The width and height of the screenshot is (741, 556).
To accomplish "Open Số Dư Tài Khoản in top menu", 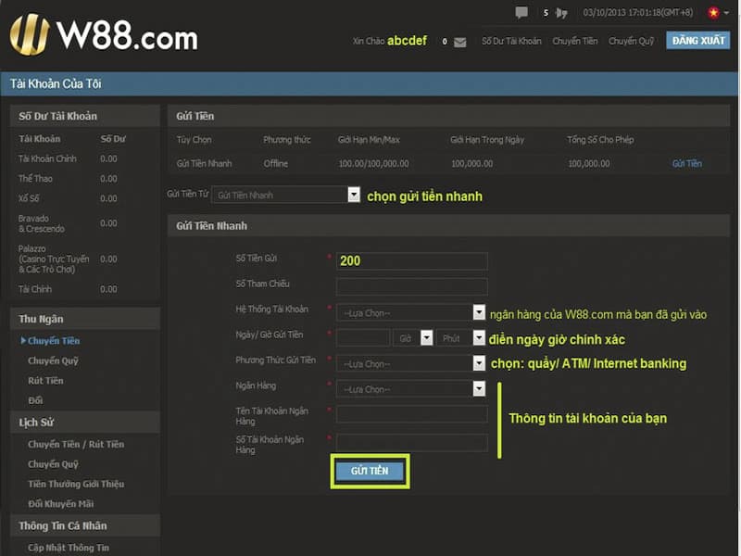I will [x=511, y=42].
